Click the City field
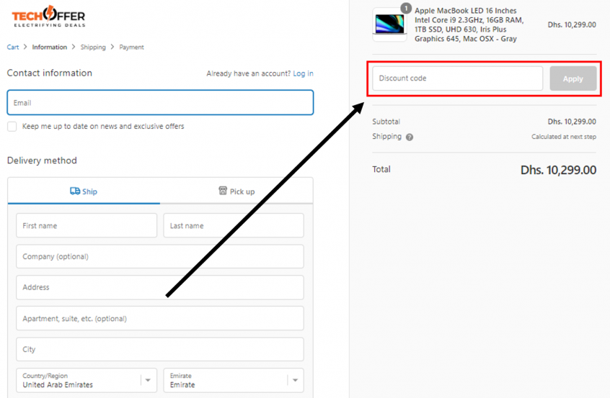610x398 pixels. (160, 349)
